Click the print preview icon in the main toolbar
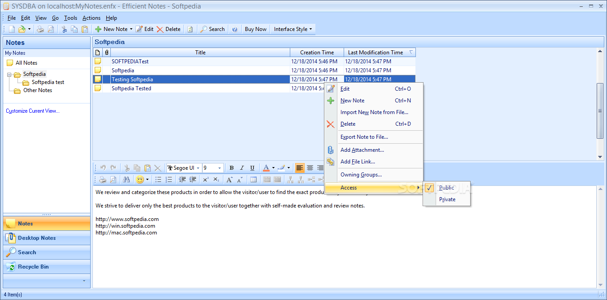 51,29
